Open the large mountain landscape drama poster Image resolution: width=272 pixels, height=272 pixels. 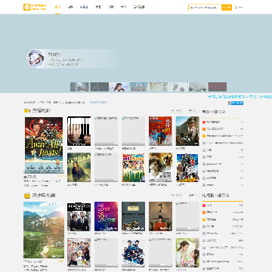(x=44, y=230)
